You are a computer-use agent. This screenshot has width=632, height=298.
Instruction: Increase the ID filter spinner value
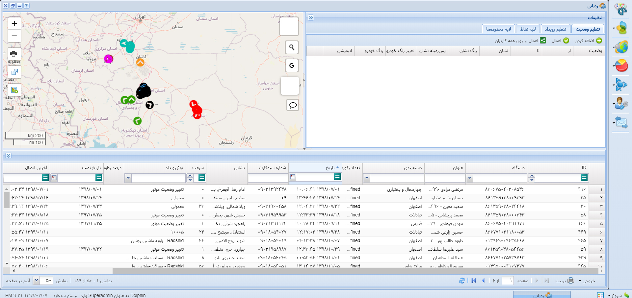click(532, 176)
